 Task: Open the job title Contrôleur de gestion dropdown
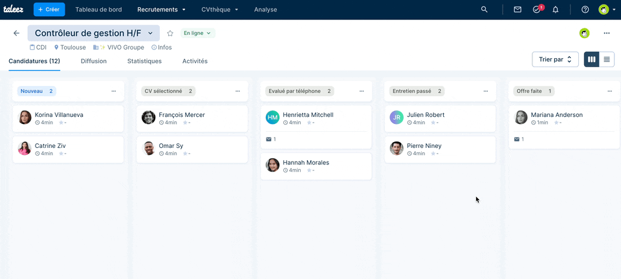[x=93, y=33]
